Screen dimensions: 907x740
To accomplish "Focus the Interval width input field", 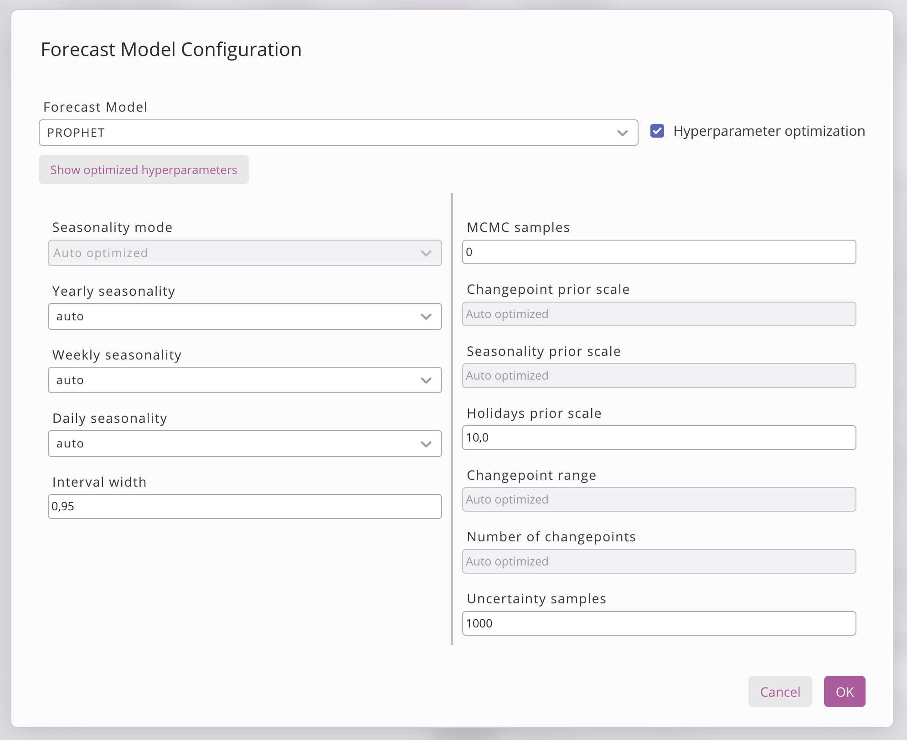I will tap(244, 506).
